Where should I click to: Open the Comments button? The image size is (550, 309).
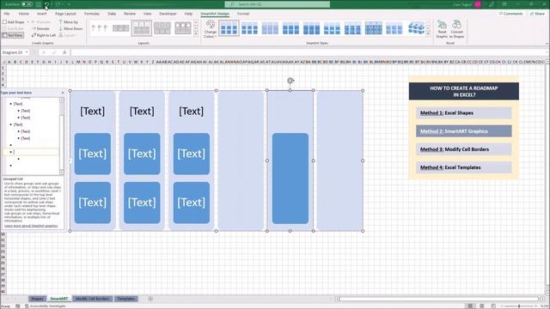coord(510,14)
